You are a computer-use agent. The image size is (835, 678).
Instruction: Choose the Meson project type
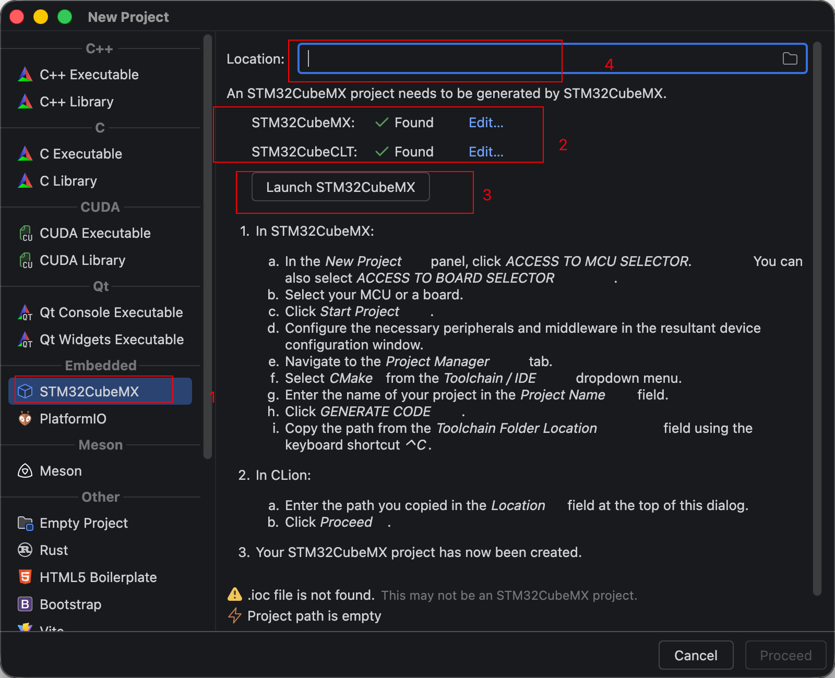pos(100,471)
